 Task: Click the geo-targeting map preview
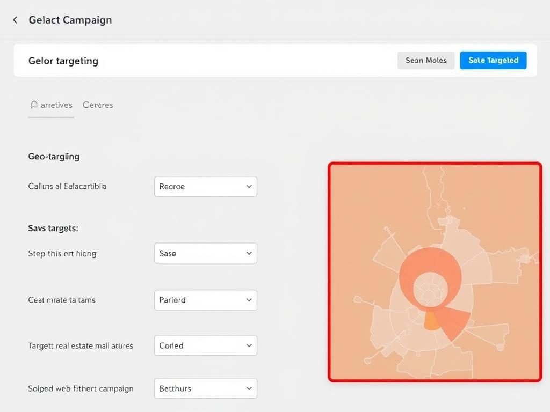(435, 272)
